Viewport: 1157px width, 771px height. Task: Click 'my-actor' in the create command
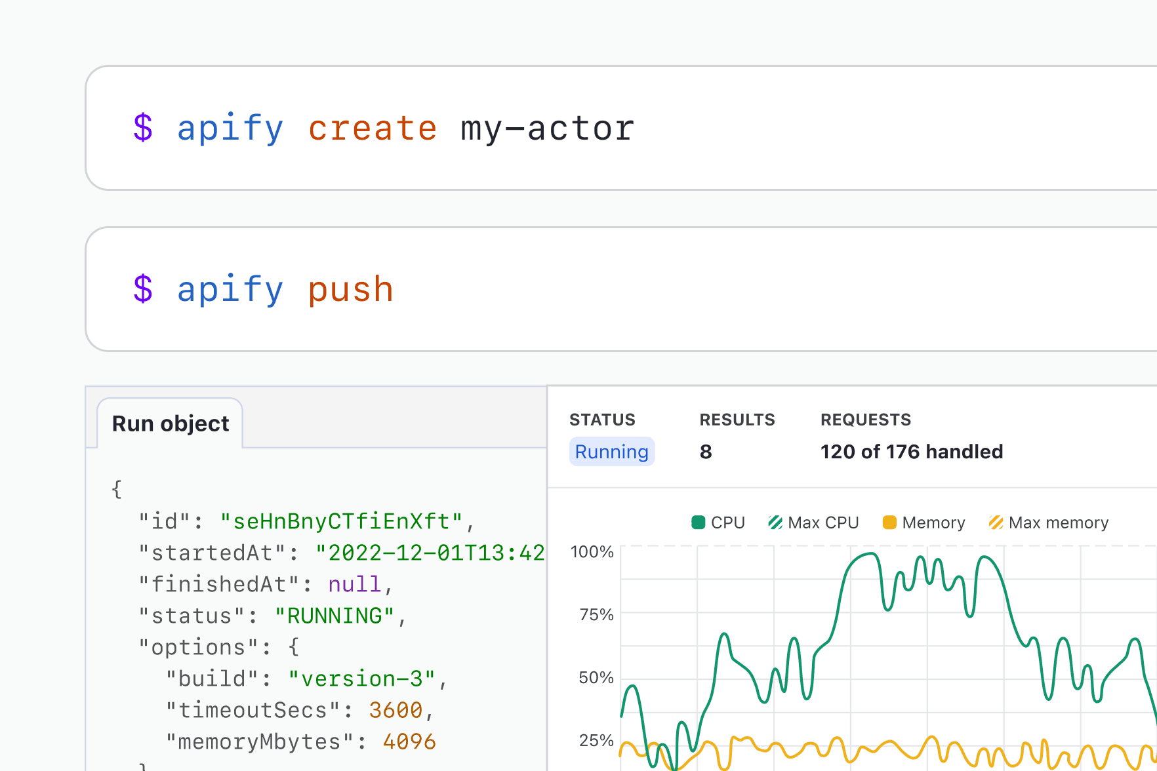point(547,128)
